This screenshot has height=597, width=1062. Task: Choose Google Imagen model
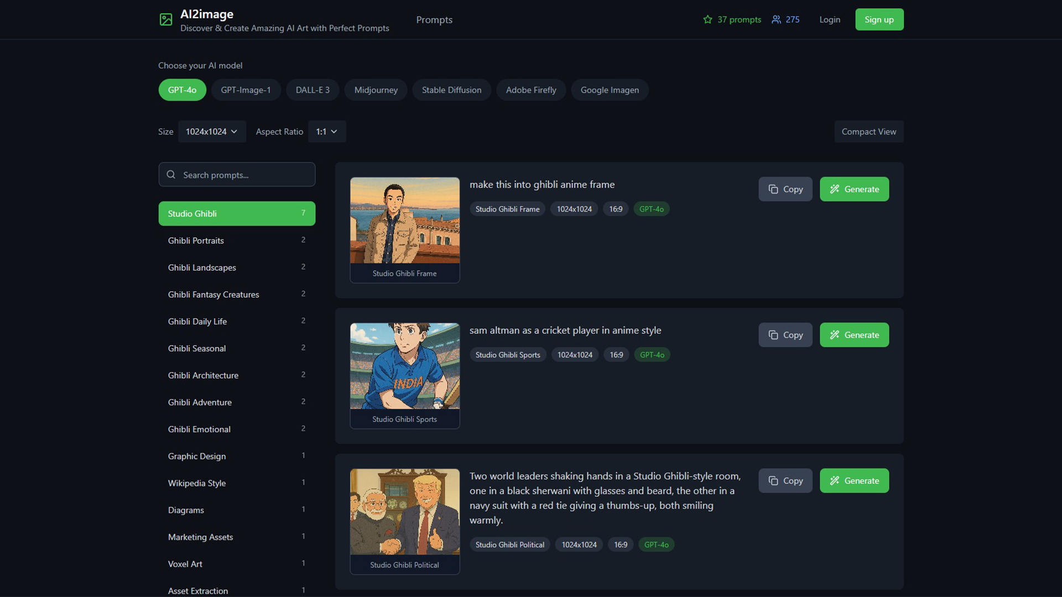pyautogui.click(x=610, y=90)
